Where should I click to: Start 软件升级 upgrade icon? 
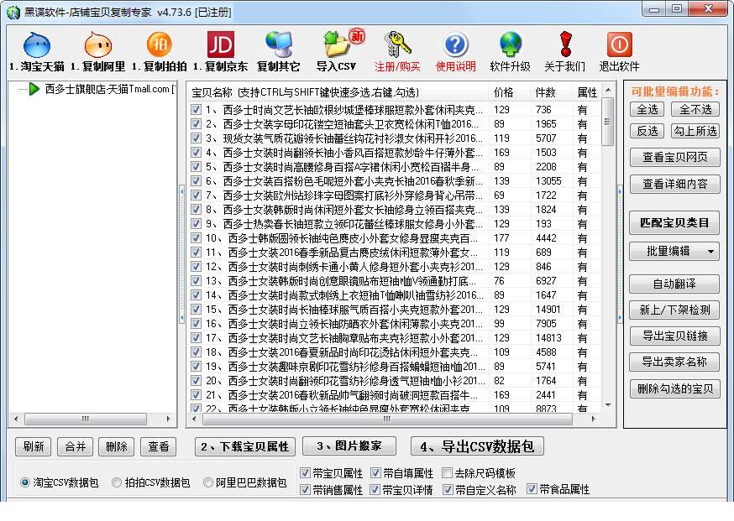[511, 45]
